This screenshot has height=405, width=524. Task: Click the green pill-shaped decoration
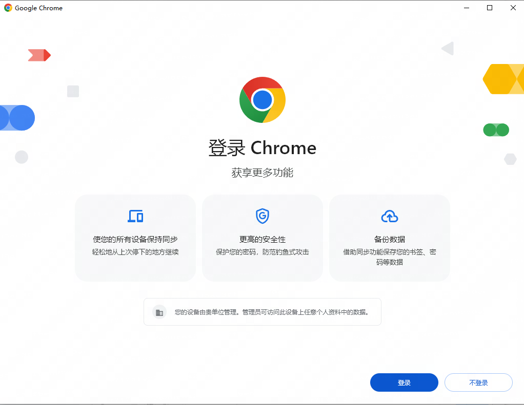[496, 130]
